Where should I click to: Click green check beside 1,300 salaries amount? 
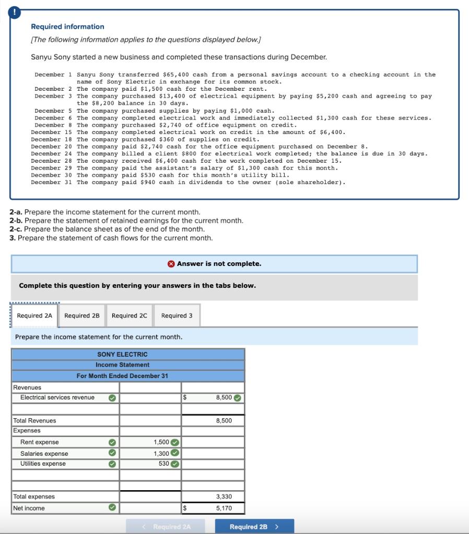(x=174, y=453)
